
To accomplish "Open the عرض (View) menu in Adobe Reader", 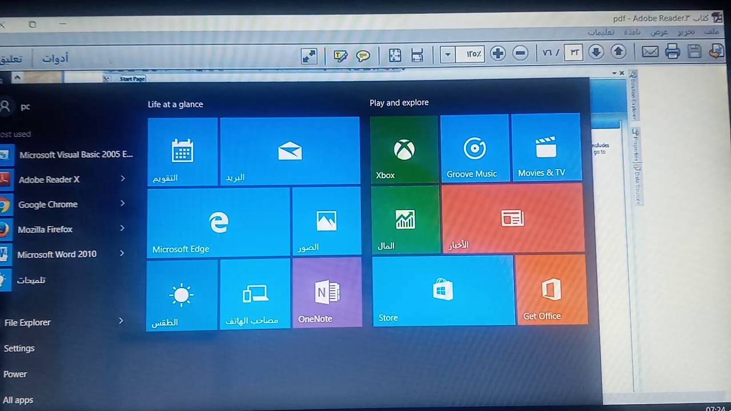I will coord(659,32).
